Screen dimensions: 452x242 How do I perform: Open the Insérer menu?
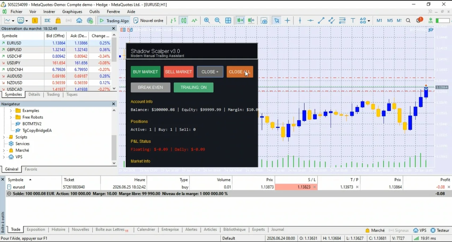pos(49,12)
